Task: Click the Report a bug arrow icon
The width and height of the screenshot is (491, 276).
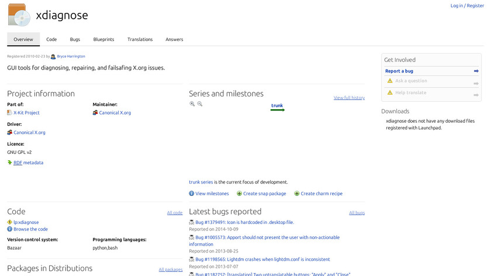Action: pyautogui.click(x=476, y=71)
